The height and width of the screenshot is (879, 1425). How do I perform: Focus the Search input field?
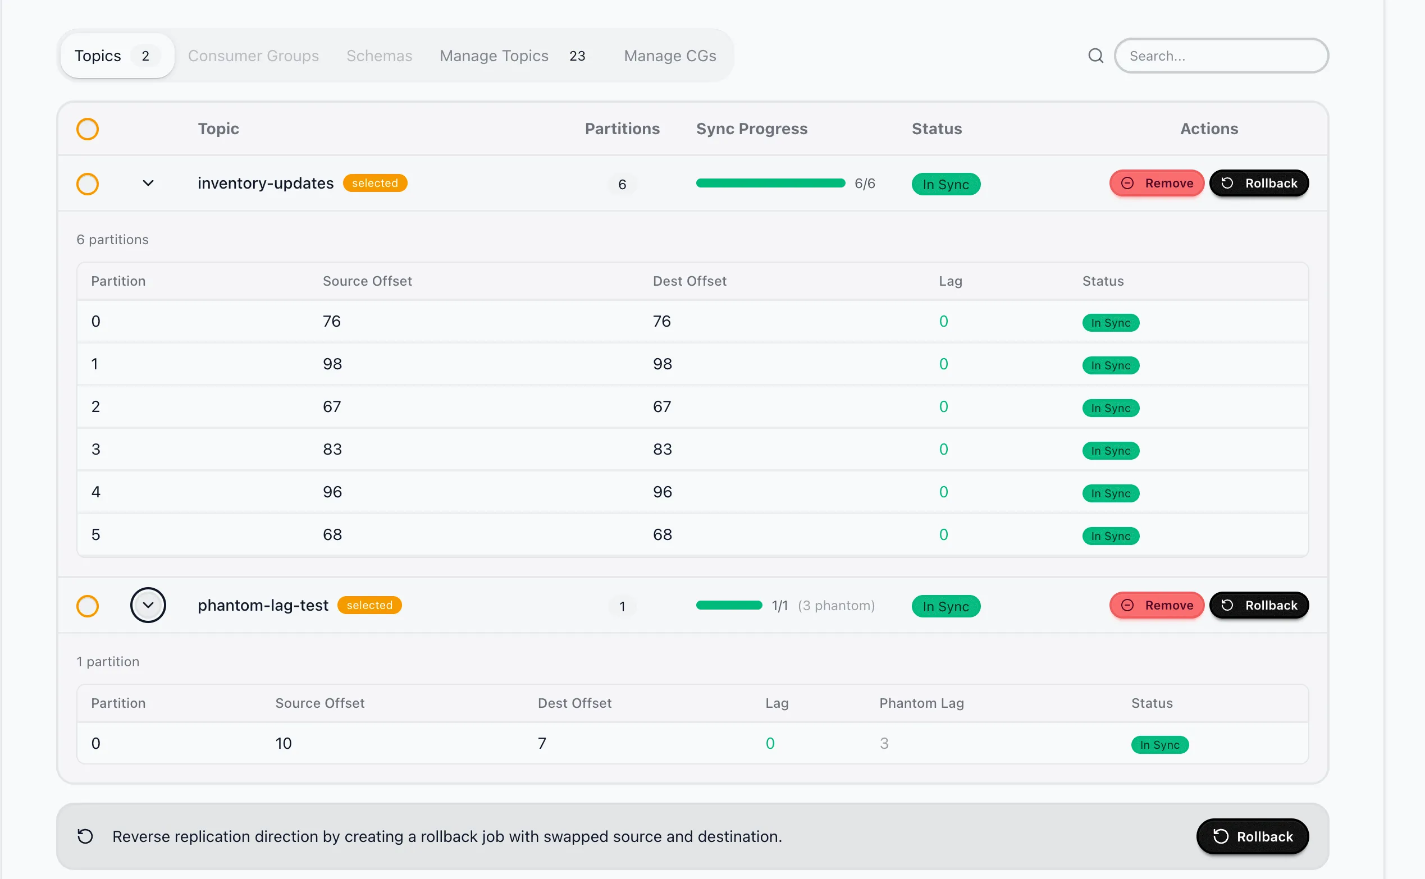tap(1221, 56)
